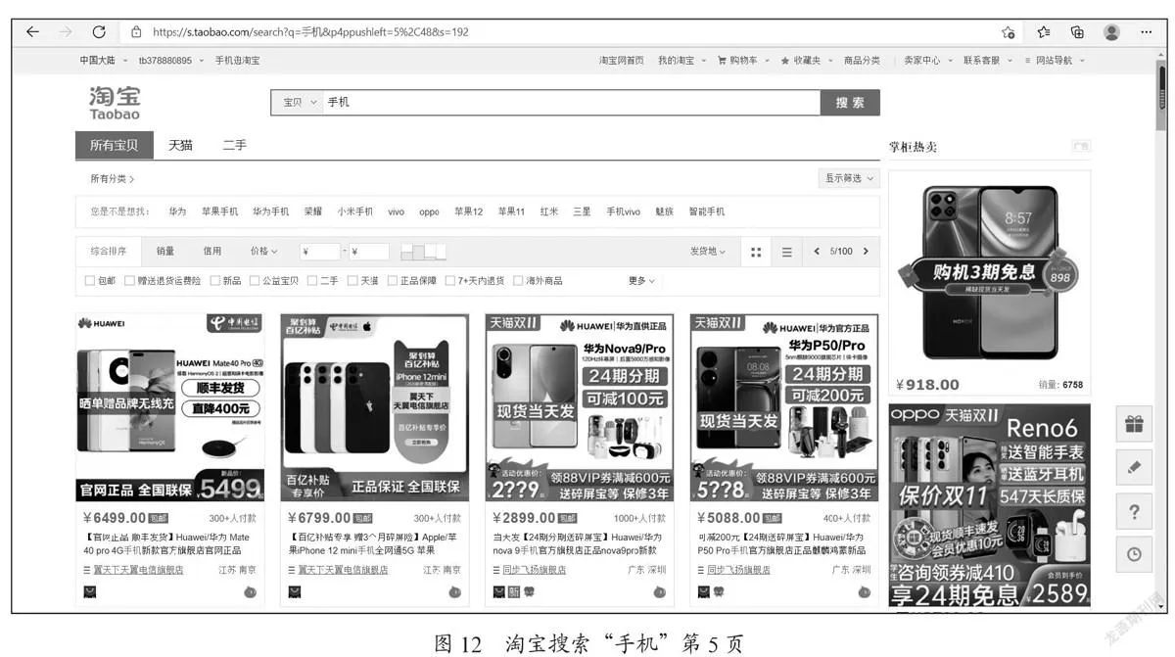Screen dimensions: 1175x657
Task: Open the browser Collections icon
Action: pos(1077,31)
